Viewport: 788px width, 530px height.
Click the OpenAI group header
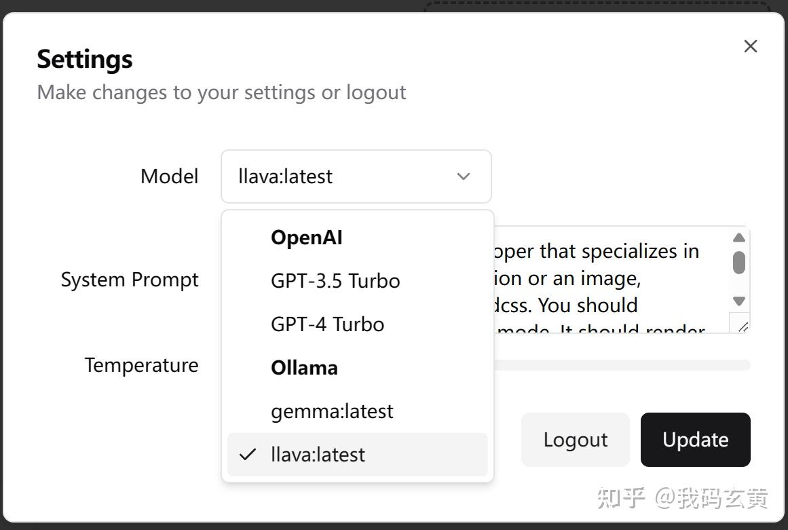pos(306,237)
